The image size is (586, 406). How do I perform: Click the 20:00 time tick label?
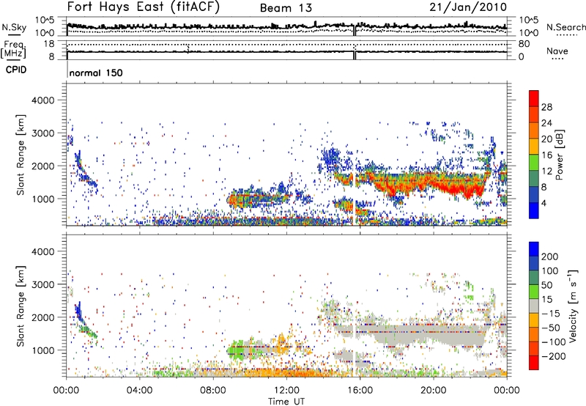click(434, 391)
